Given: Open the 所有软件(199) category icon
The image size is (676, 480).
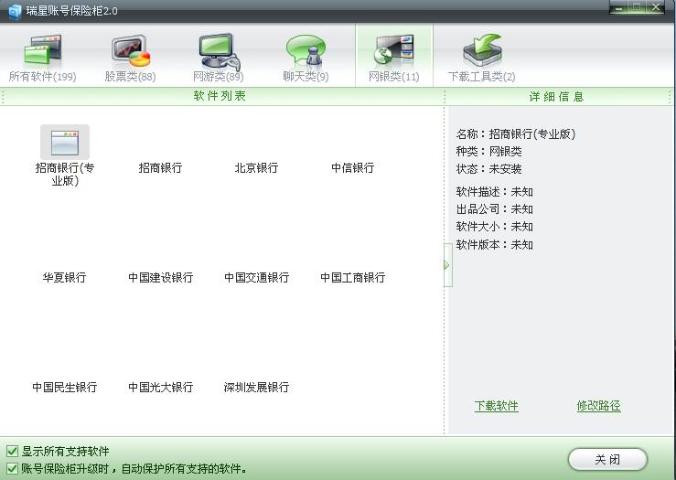Looking at the screenshot, I should 43,50.
